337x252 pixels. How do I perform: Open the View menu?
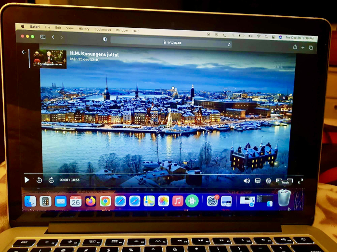point(70,28)
